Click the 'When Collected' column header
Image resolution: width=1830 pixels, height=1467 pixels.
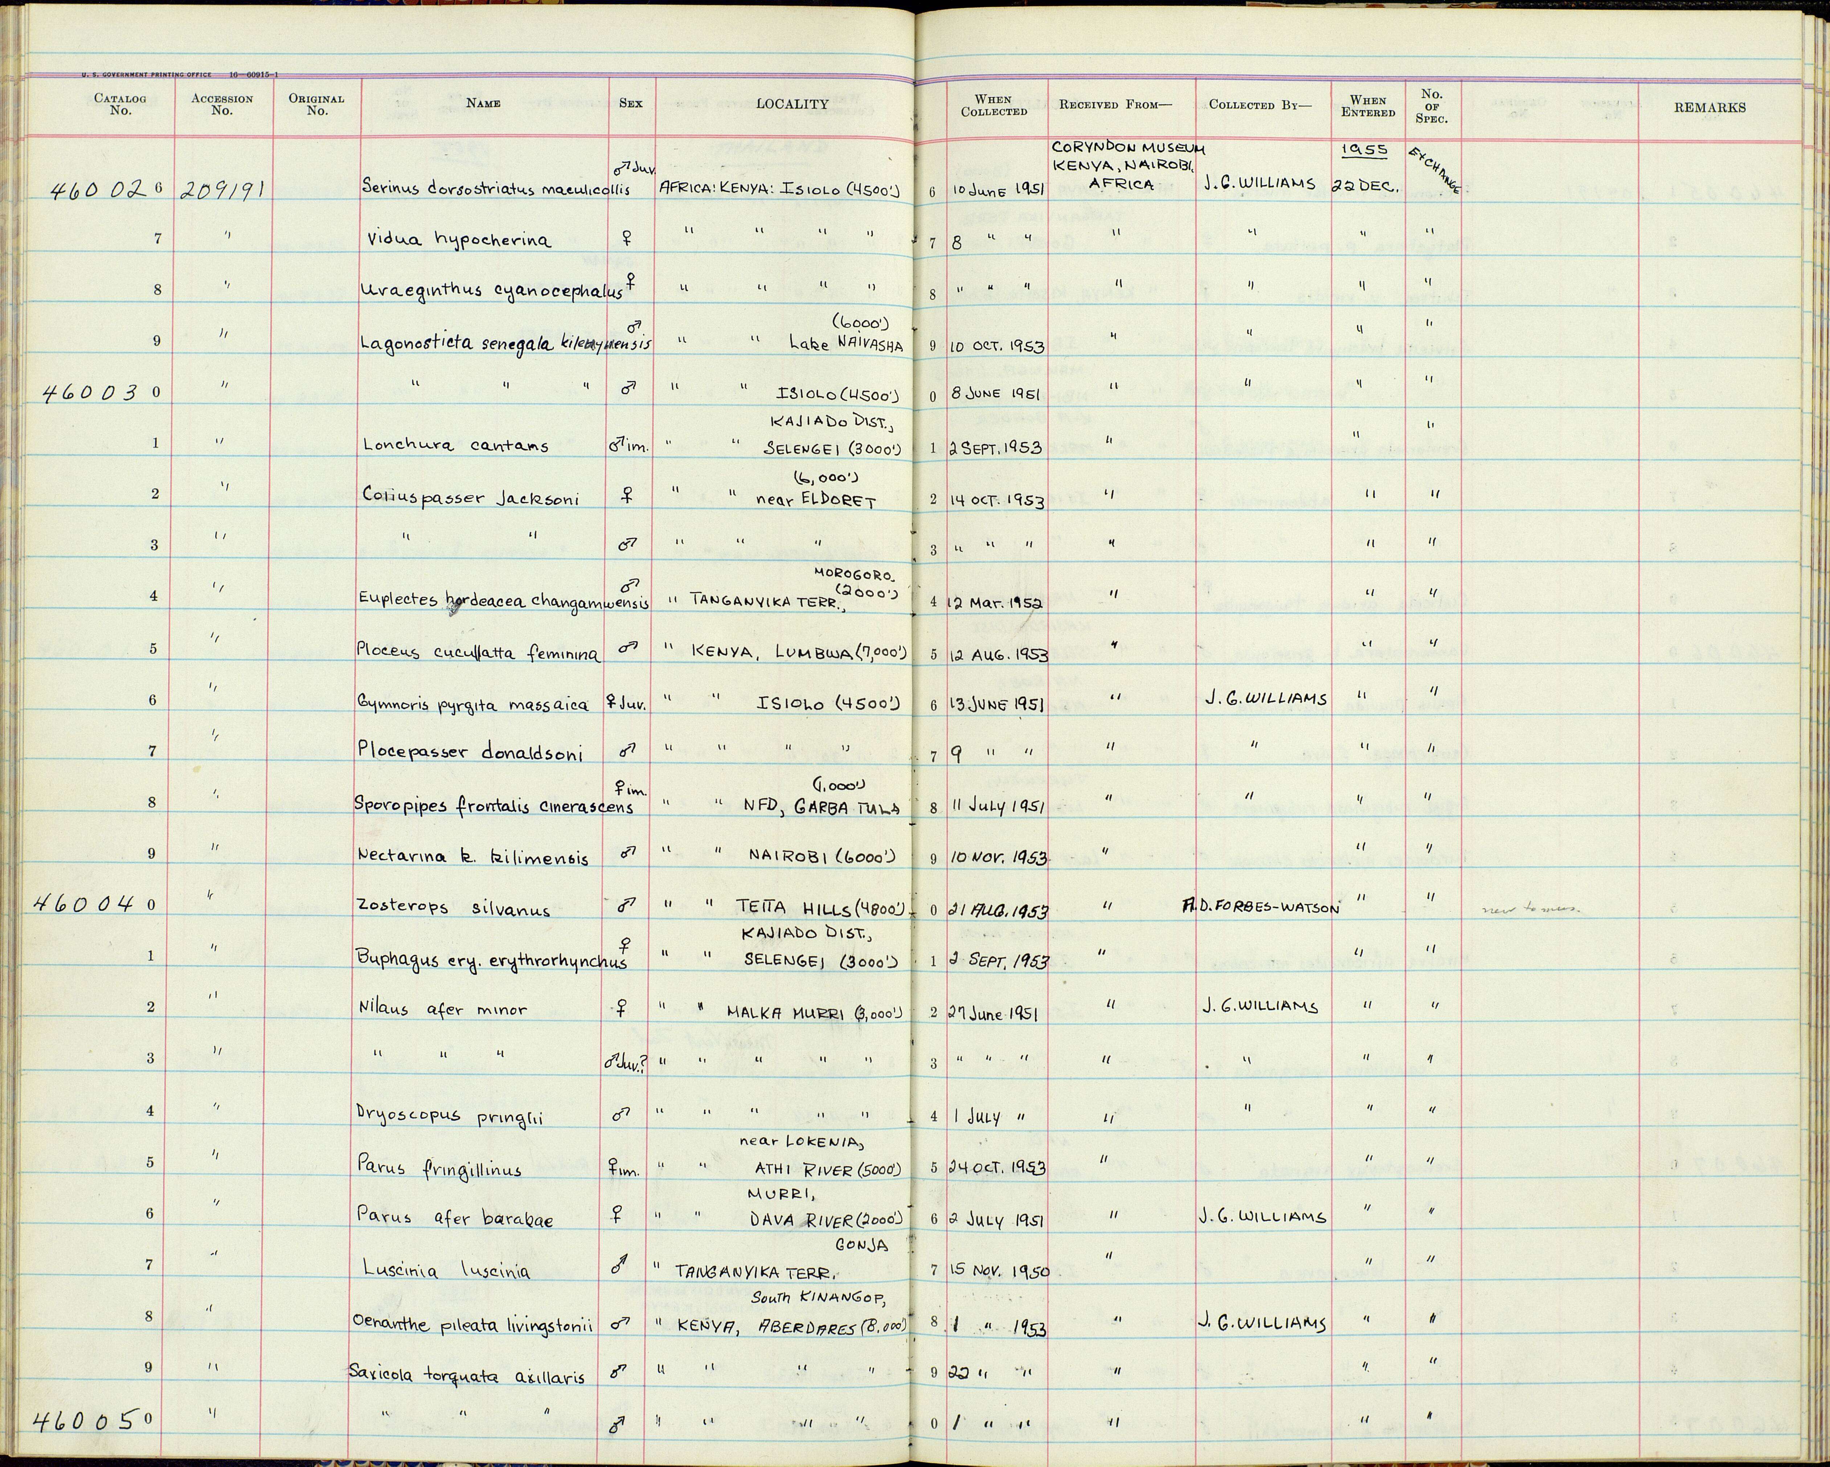pos(993,105)
